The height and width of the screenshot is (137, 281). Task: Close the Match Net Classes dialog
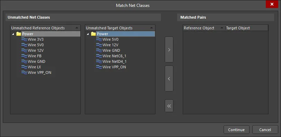[x=272, y=4]
